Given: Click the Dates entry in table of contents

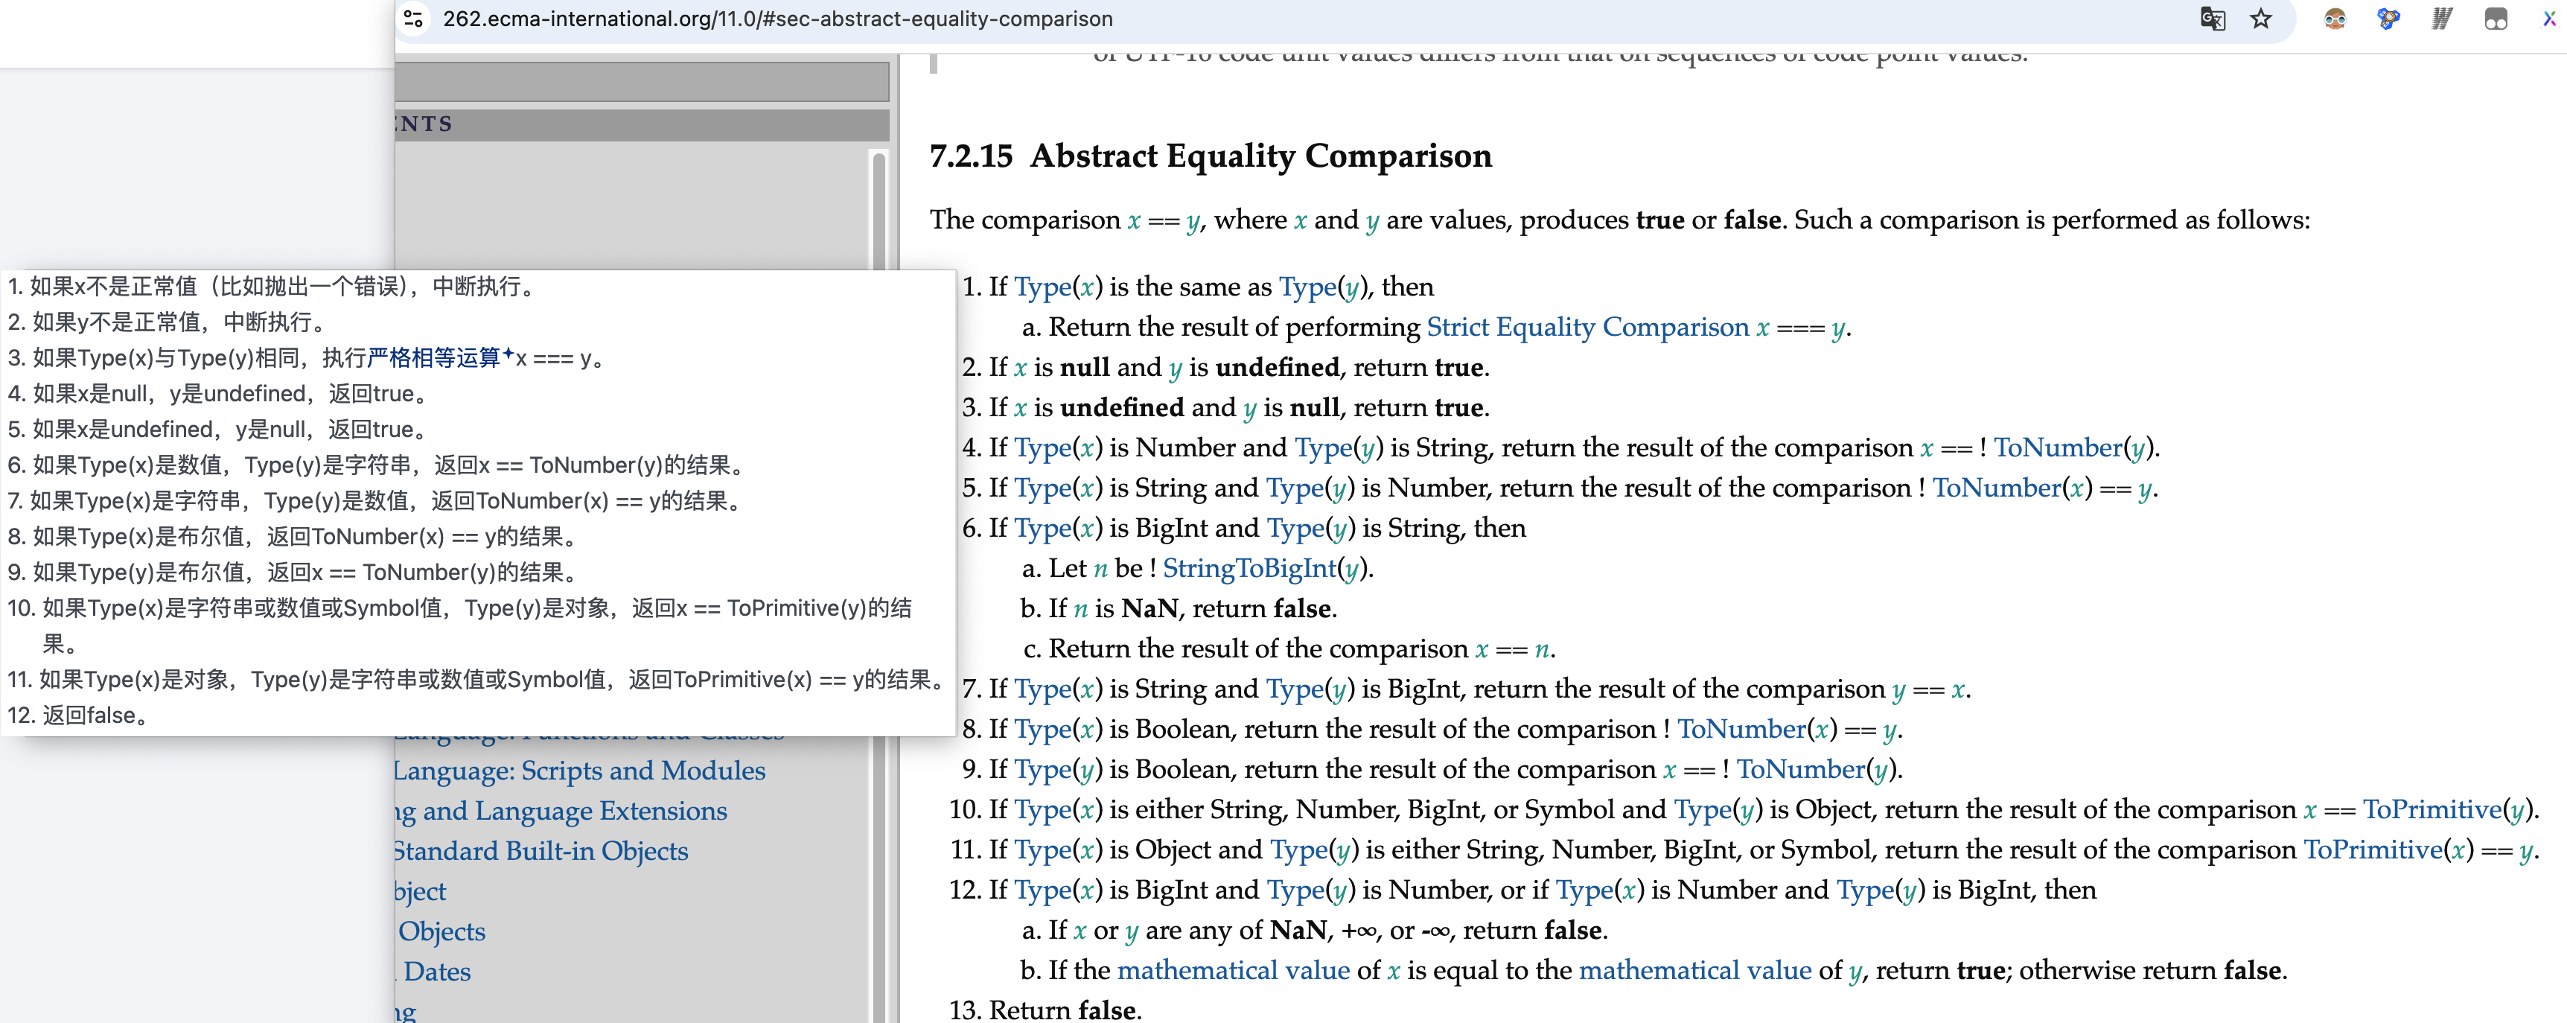Looking at the screenshot, I should click(x=436, y=972).
